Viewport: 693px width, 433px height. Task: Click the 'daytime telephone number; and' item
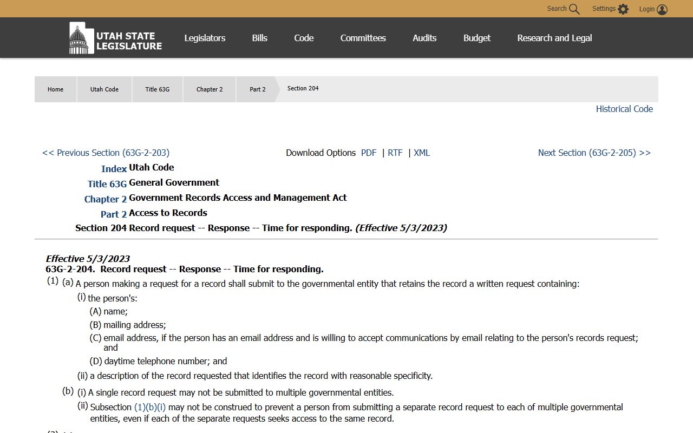(x=166, y=361)
